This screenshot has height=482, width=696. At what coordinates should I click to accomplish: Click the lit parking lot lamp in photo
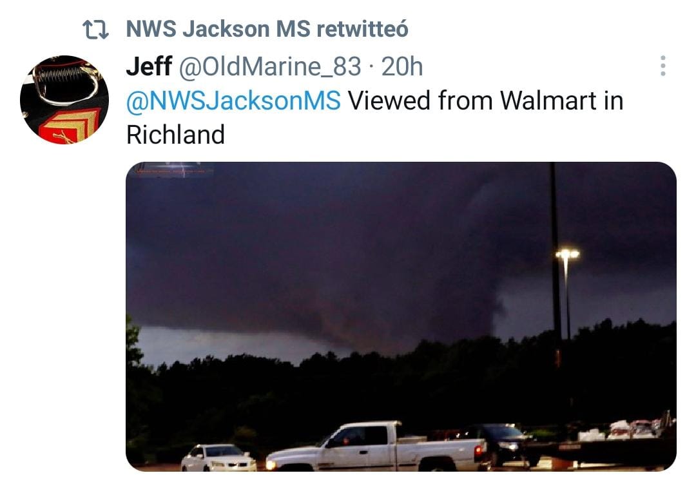(x=567, y=254)
